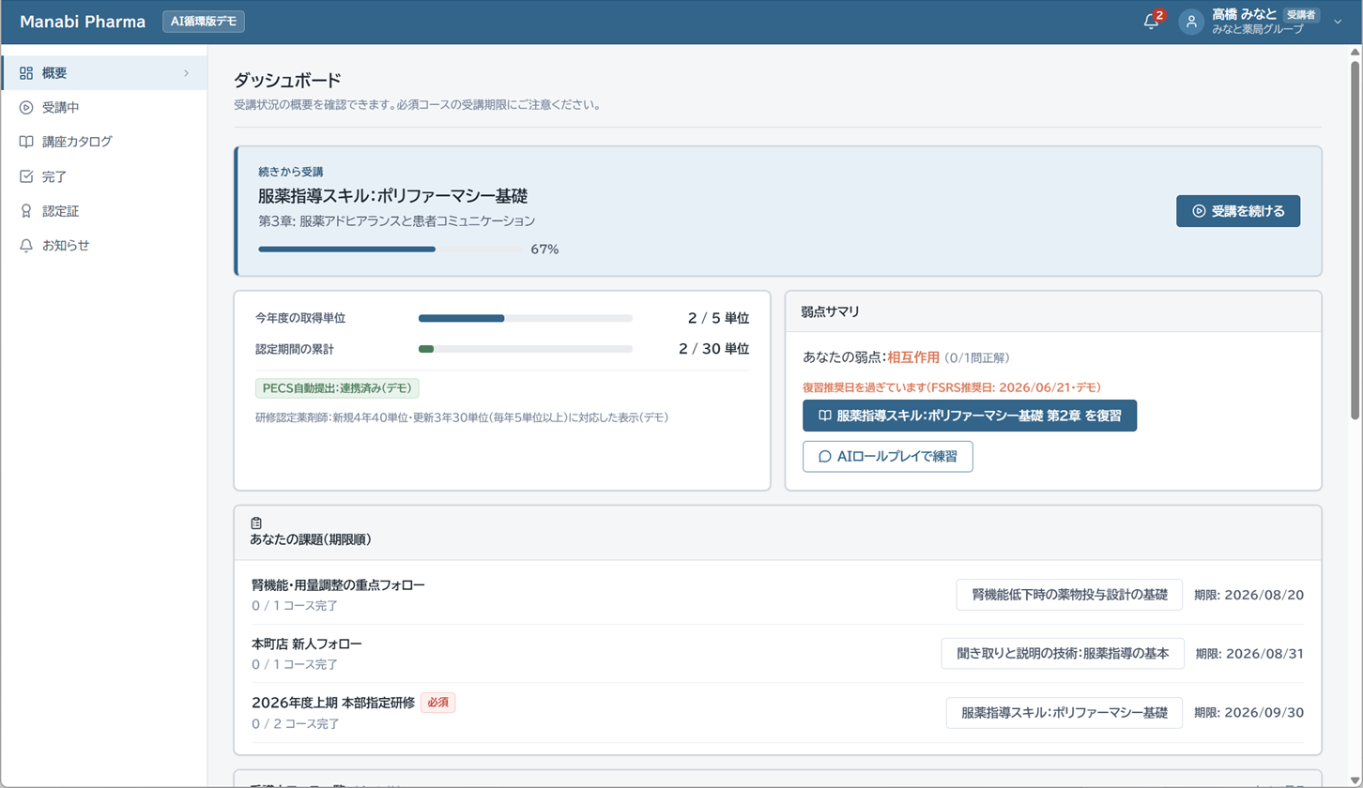Click the 必須 tag
The height and width of the screenshot is (788, 1363).
click(x=438, y=703)
